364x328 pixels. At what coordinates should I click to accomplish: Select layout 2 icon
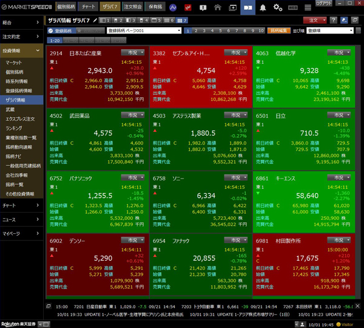[x=118, y=21]
